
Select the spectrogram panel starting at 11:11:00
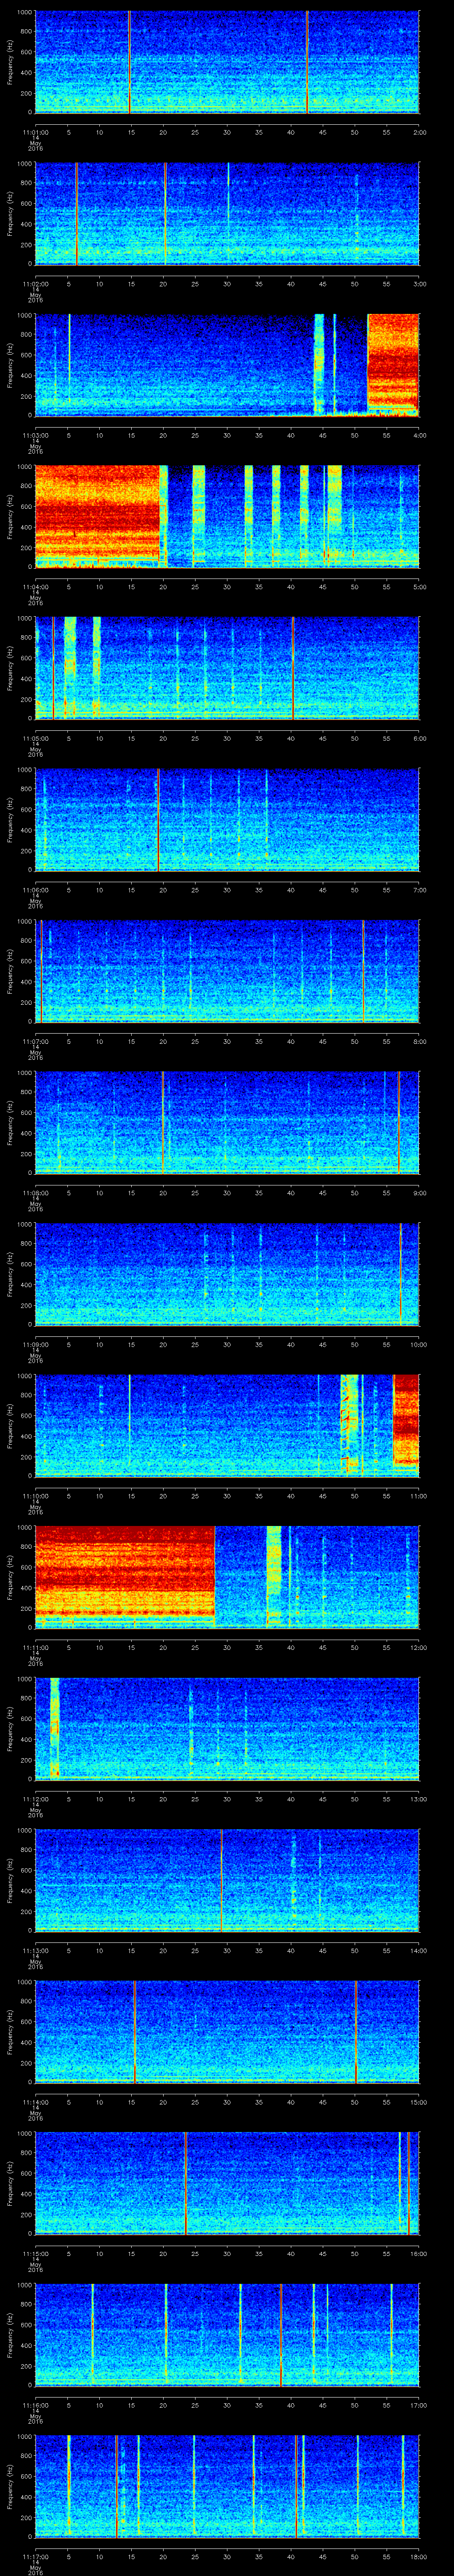(x=227, y=1577)
